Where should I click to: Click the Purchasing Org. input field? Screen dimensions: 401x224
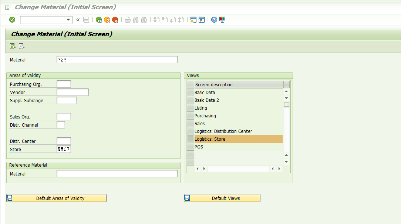64,84
